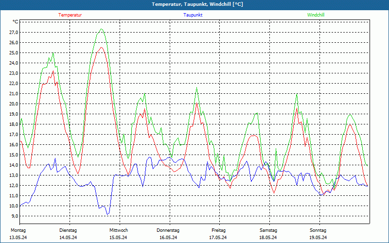
Task: Click the date 18.05.24
Action: click(268, 238)
